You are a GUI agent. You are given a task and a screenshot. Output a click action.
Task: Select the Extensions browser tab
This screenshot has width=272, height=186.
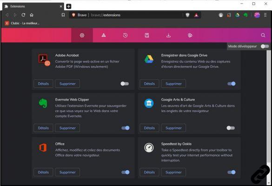tap(33, 7)
